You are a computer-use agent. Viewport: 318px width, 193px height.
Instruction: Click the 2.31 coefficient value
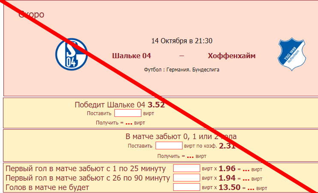pyautogui.click(x=227, y=146)
